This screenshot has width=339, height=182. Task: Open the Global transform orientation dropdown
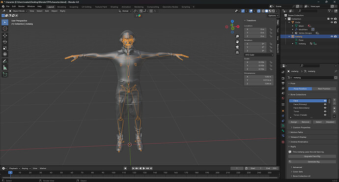(x=125, y=11)
